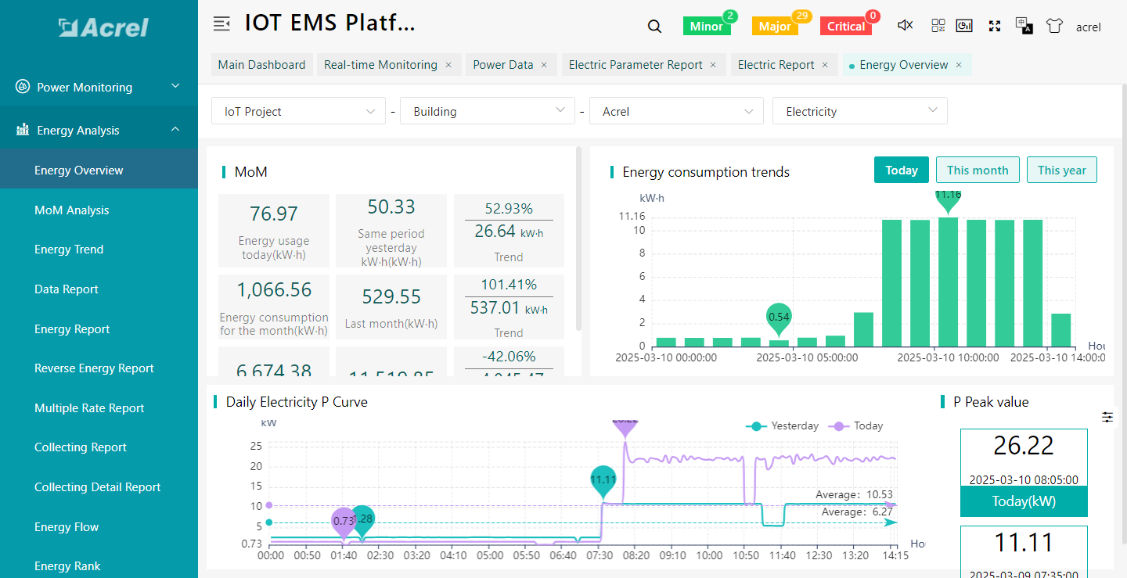Click the 529.55 last month value
This screenshot has width=1127, height=578.
coord(391,296)
